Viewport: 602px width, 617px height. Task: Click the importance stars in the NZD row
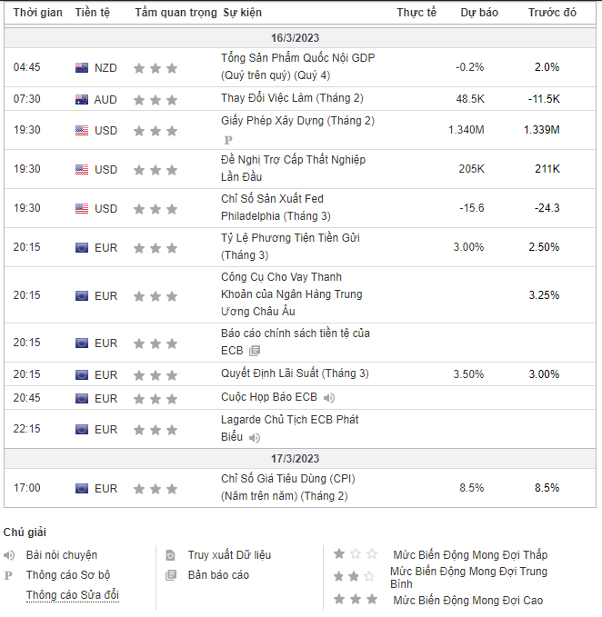156,68
